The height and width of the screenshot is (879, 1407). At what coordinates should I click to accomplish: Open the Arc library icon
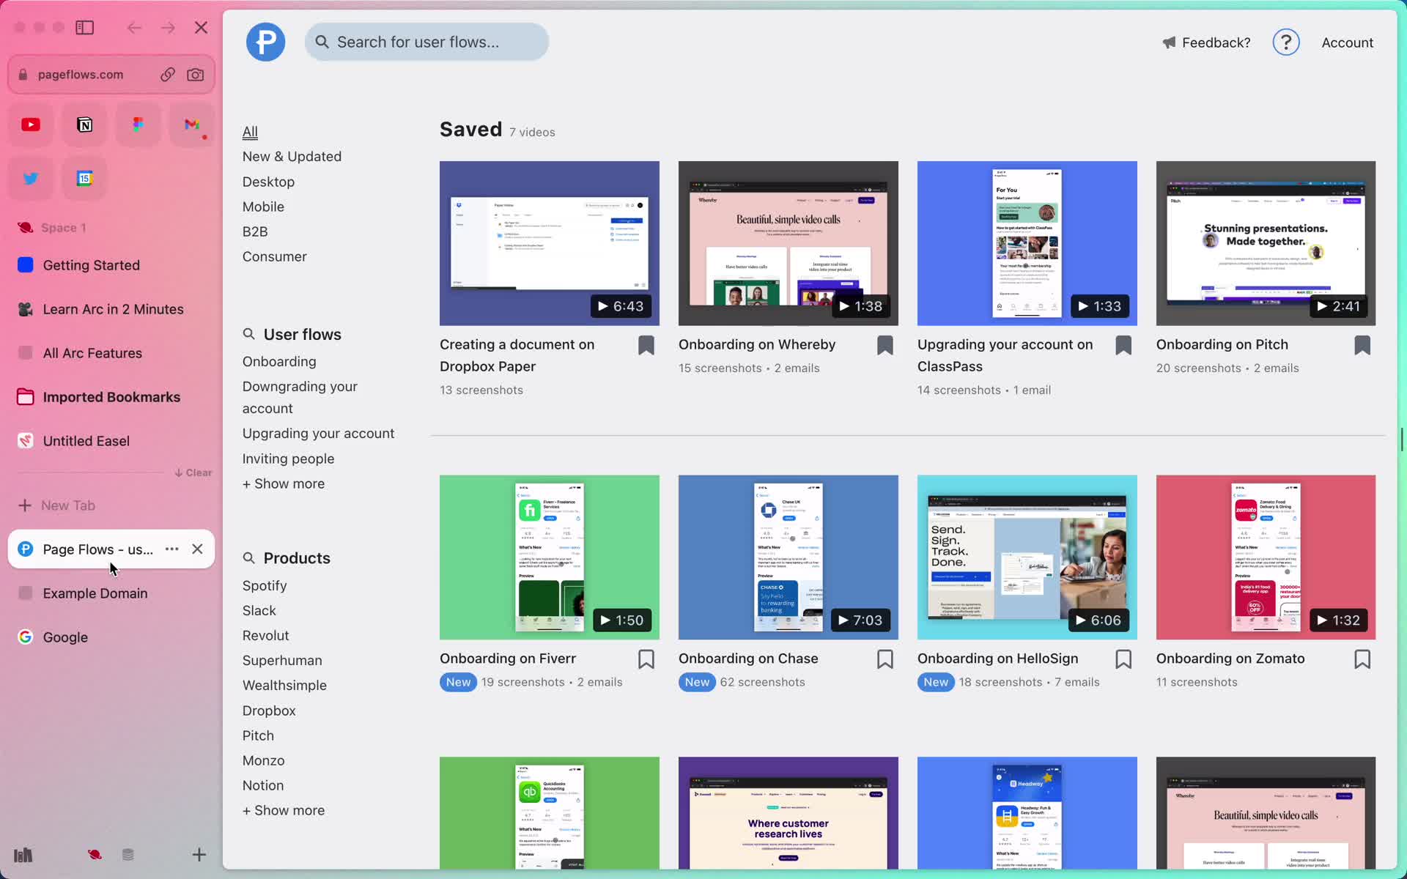tap(23, 855)
